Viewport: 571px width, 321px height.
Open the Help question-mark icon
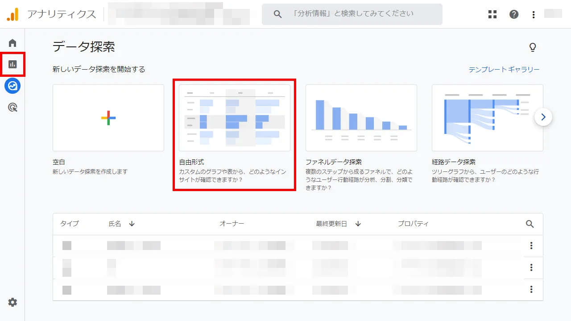click(x=514, y=14)
